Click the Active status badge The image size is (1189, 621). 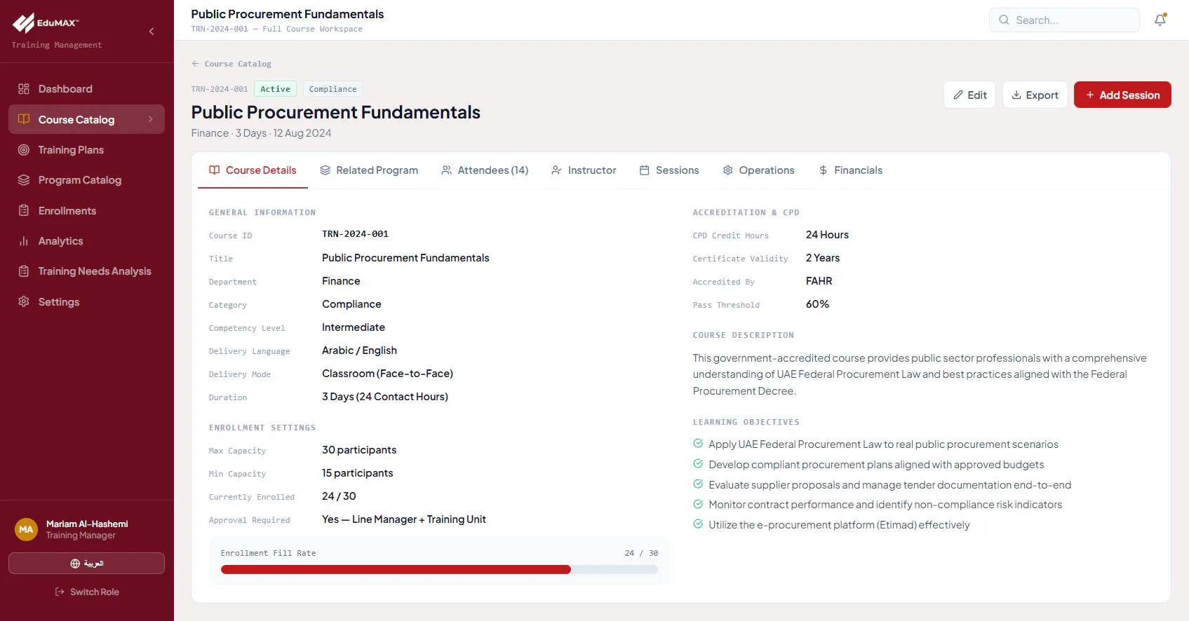click(x=275, y=89)
